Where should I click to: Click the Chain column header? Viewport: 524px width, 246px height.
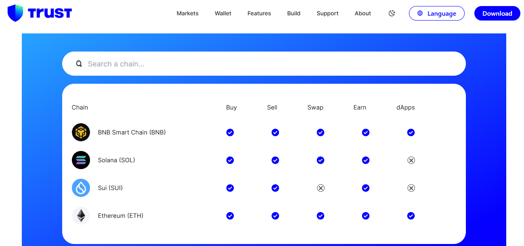[x=80, y=107]
